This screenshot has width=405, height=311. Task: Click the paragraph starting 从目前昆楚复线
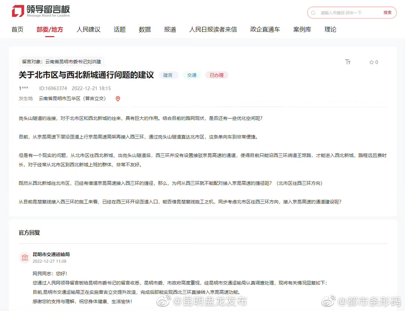click(x=180, y=202)
